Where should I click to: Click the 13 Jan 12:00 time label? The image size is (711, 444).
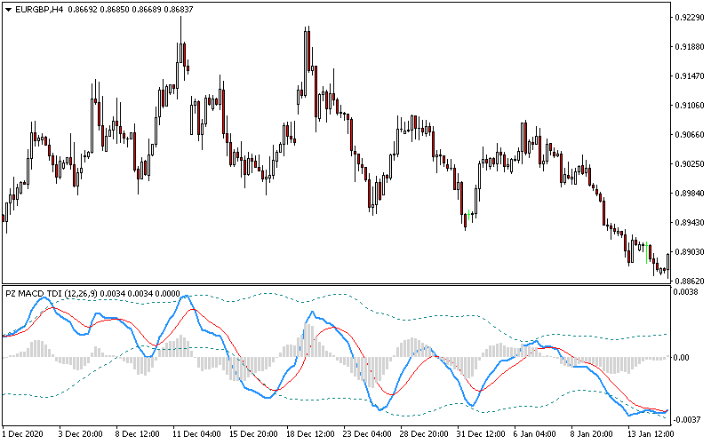pyautogui.click(x=650, y=434)
